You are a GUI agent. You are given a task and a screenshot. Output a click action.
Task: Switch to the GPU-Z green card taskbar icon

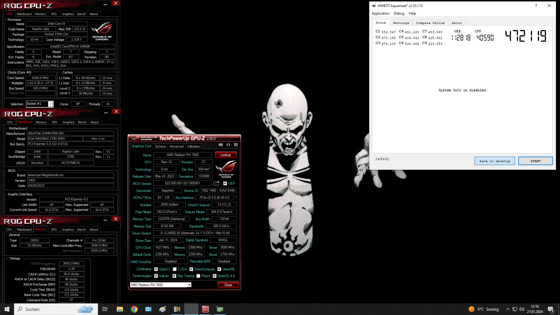pyautogui.click(x=220, y=309)
